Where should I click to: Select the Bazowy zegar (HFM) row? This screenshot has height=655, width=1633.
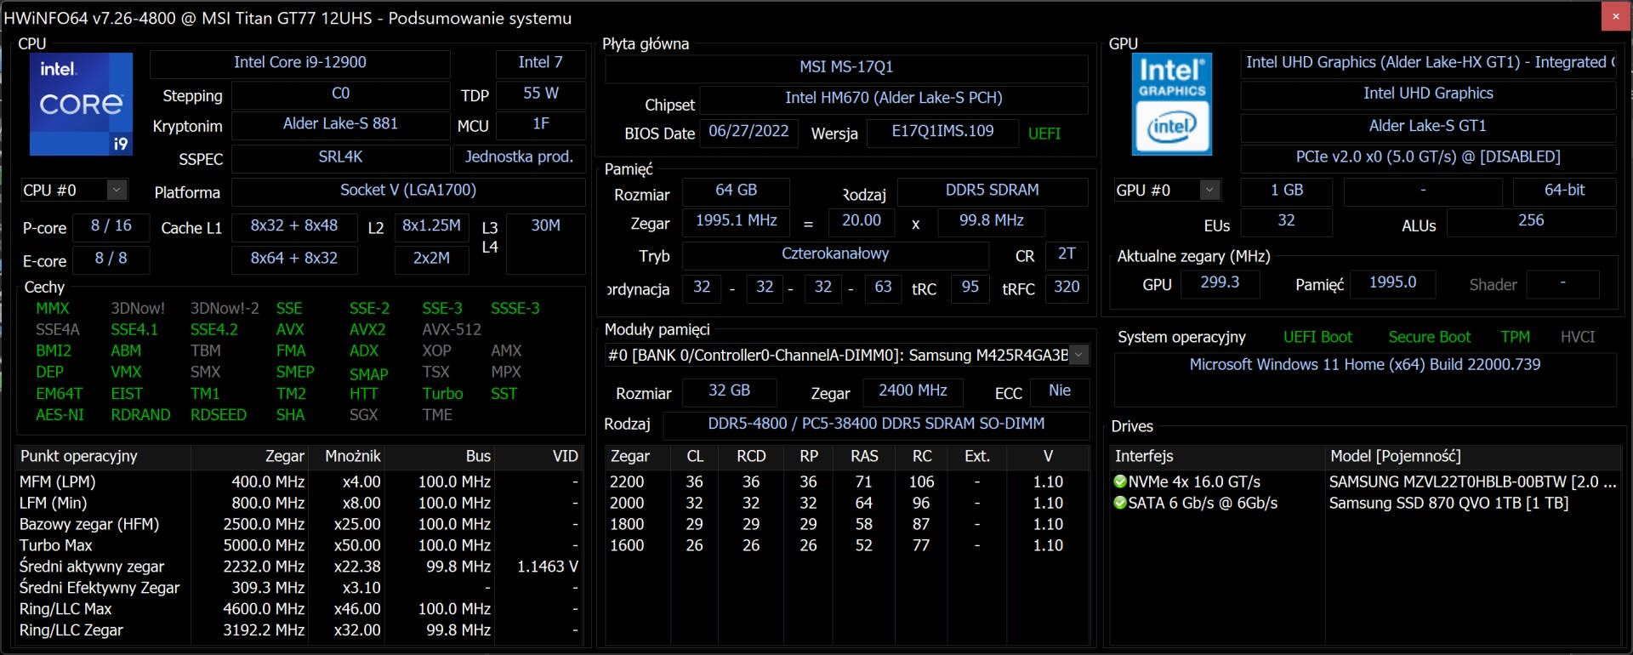coord(299,525)
